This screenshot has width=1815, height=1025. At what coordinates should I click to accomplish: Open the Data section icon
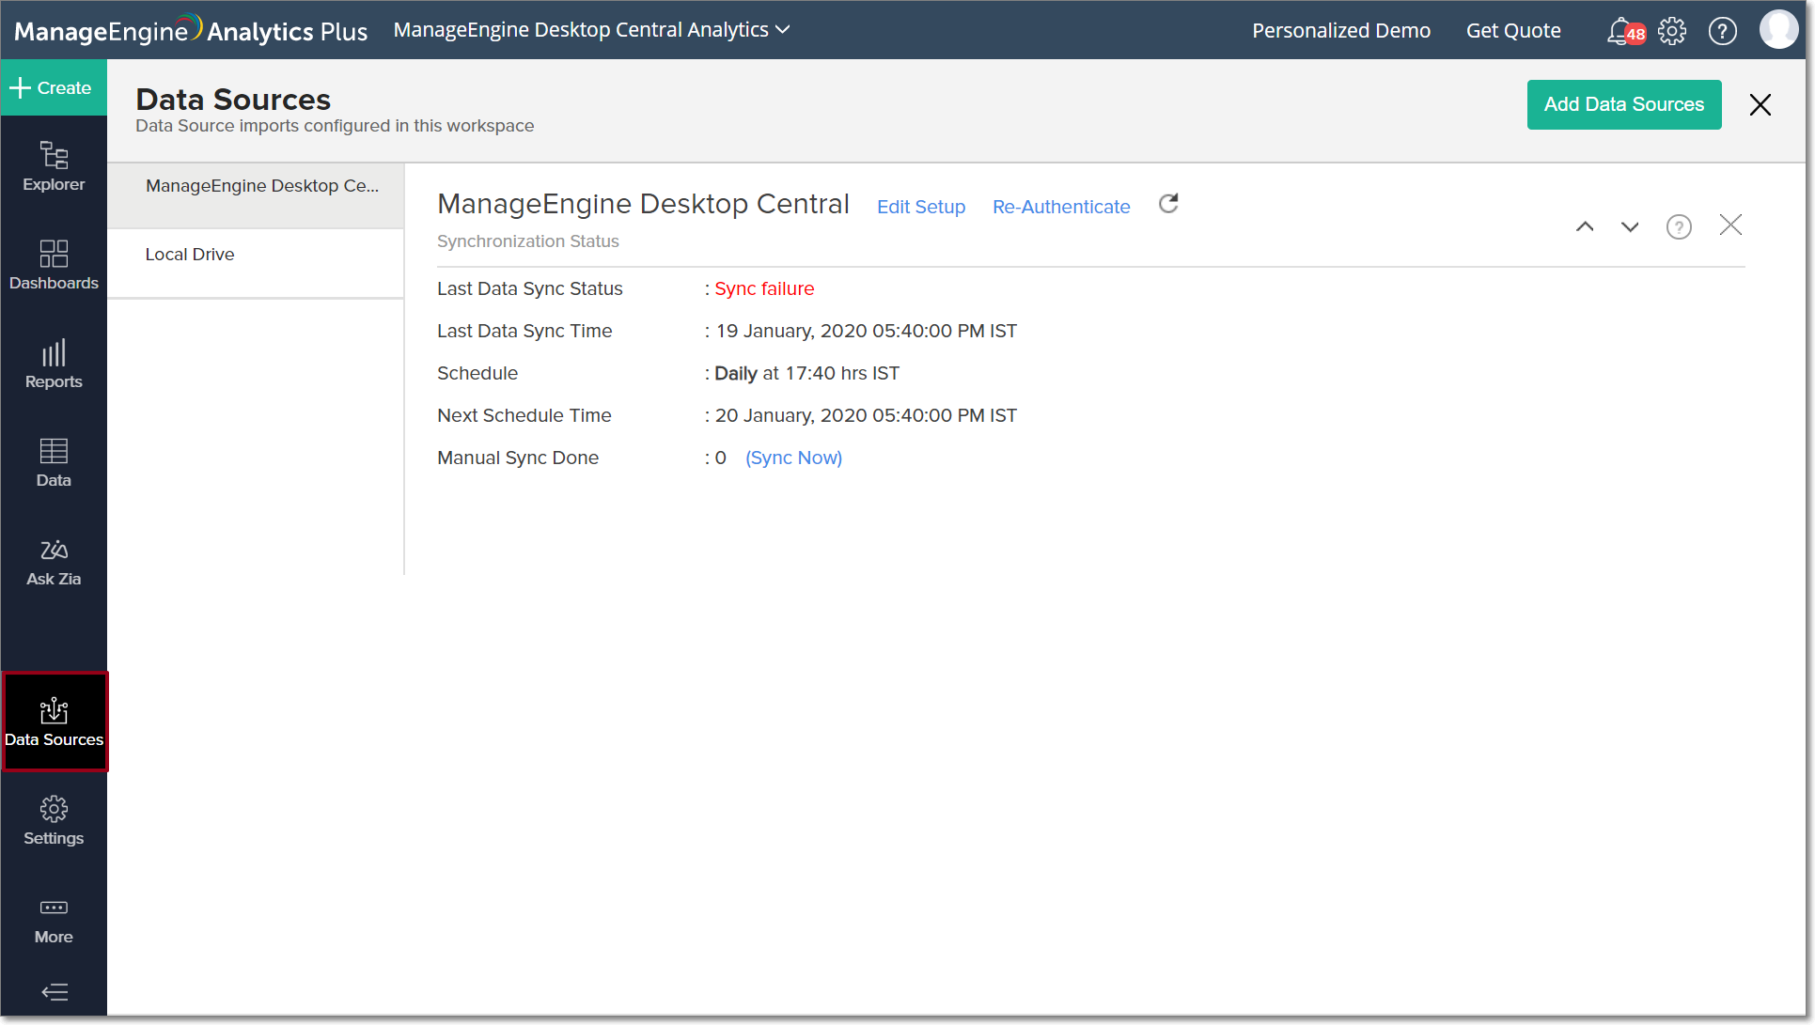(x=54, y=462)
